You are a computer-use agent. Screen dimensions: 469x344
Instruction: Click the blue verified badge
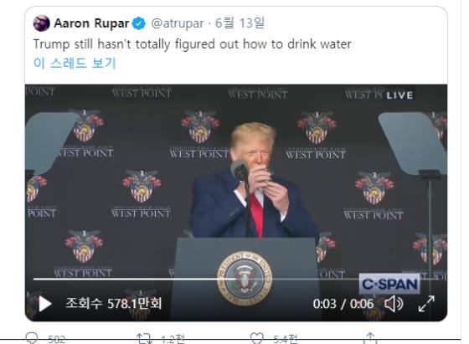pyautogui.click(x=139, y=23)
